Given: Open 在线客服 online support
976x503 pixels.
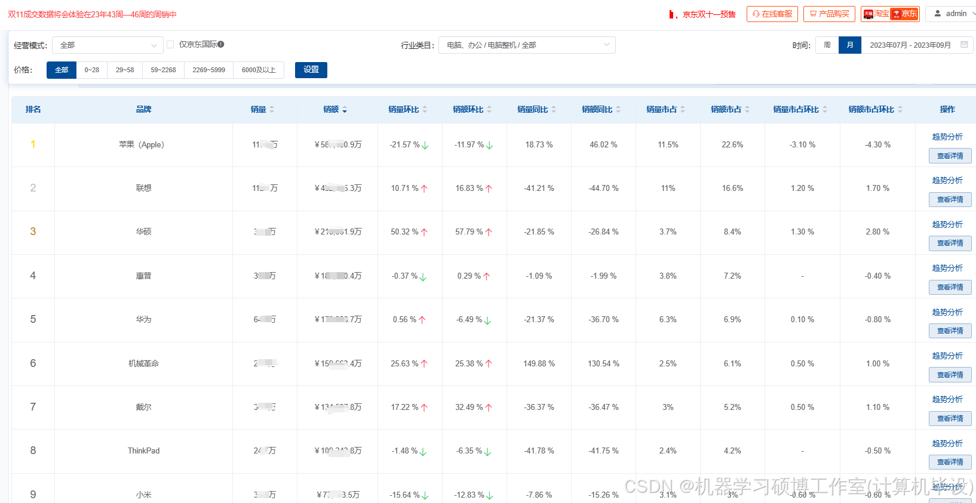Looking at the screenshot, I should coord(772,14).
